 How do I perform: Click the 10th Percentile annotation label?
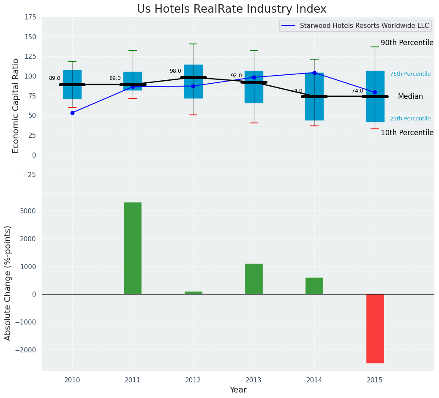click(406, 133)
